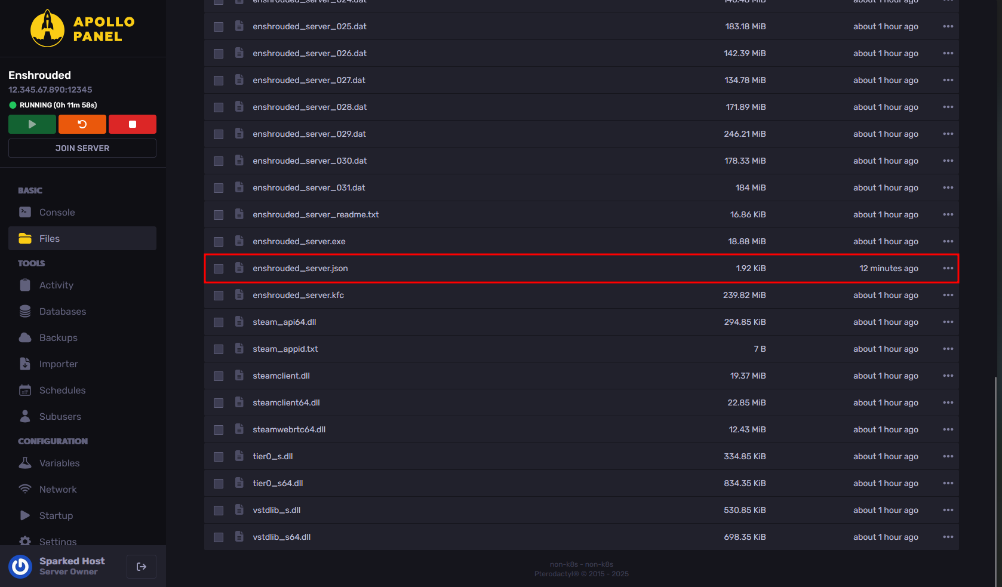Open the three-dot menu for enshrouded_server.kfc
Viewport: 1002px width, 587px height.
pyautogui.click(x=948, y=295)
